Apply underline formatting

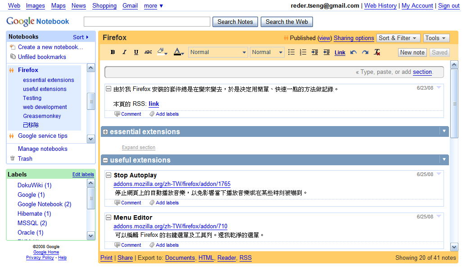pyautogui.click(x=136, y=52)
